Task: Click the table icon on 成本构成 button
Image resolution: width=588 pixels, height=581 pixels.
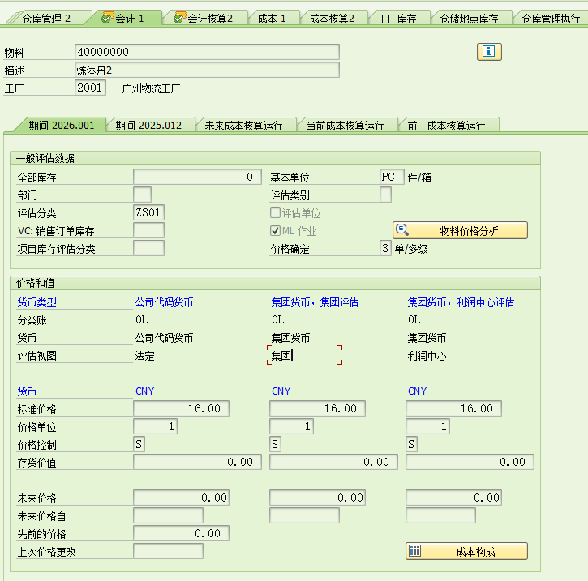Action: (x=415, y=552)
